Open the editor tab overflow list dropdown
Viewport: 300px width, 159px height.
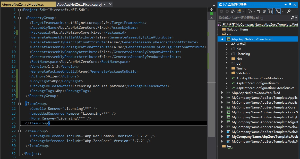[x=214, y=5]
